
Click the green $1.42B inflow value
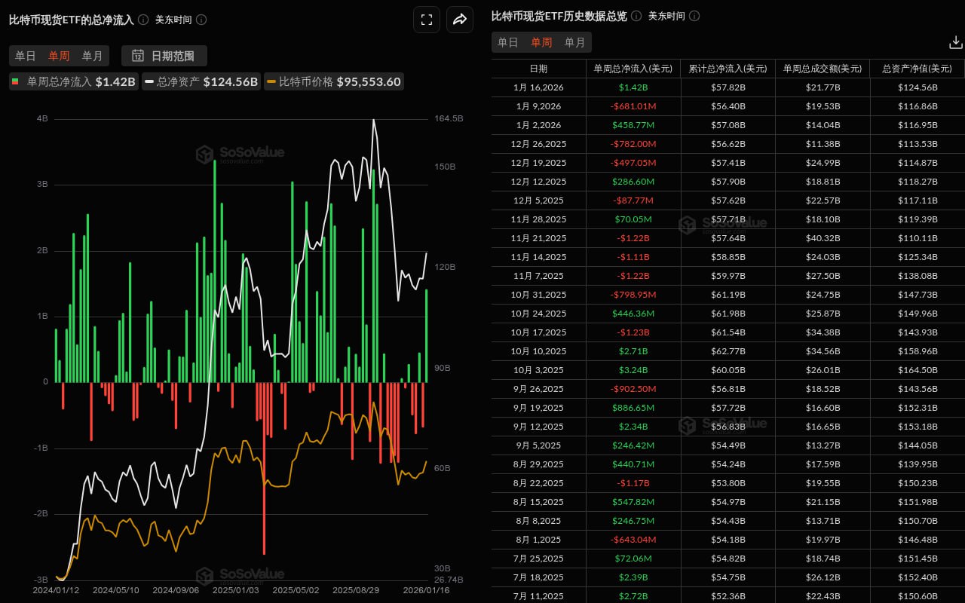pyautogui.click(x=633, y=87)
